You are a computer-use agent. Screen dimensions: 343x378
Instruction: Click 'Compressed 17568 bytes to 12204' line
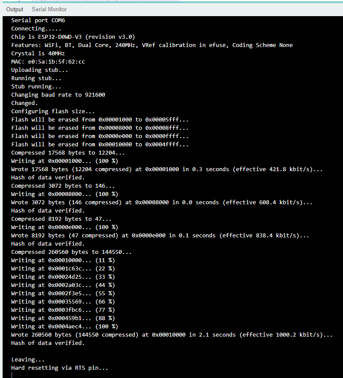point(68,152)
